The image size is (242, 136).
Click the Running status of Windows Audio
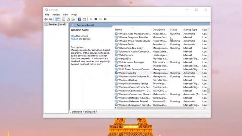[x=175, y=73]
